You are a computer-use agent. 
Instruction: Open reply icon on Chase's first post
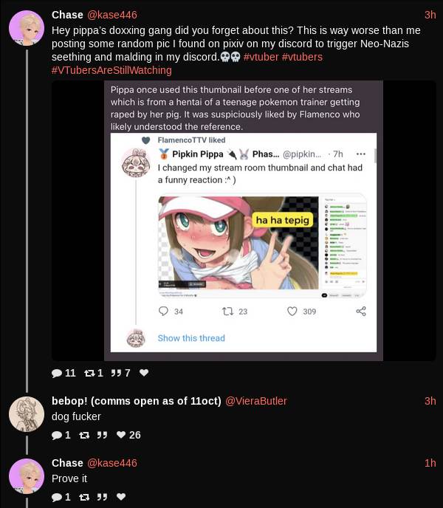point(57,373)
